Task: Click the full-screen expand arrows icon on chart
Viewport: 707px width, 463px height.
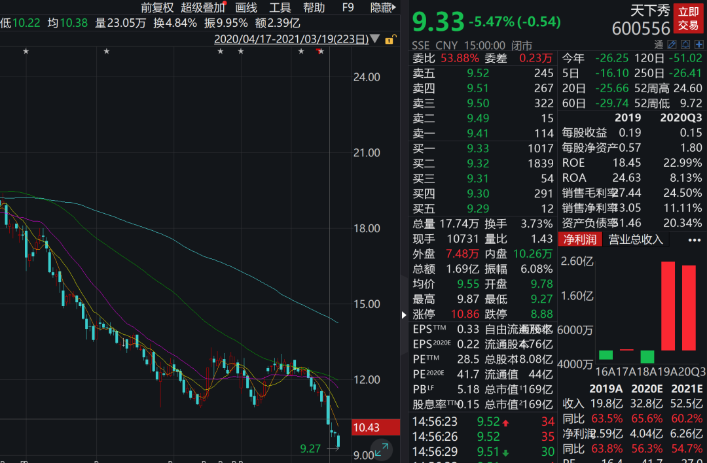Action: (x=382, y=449)
